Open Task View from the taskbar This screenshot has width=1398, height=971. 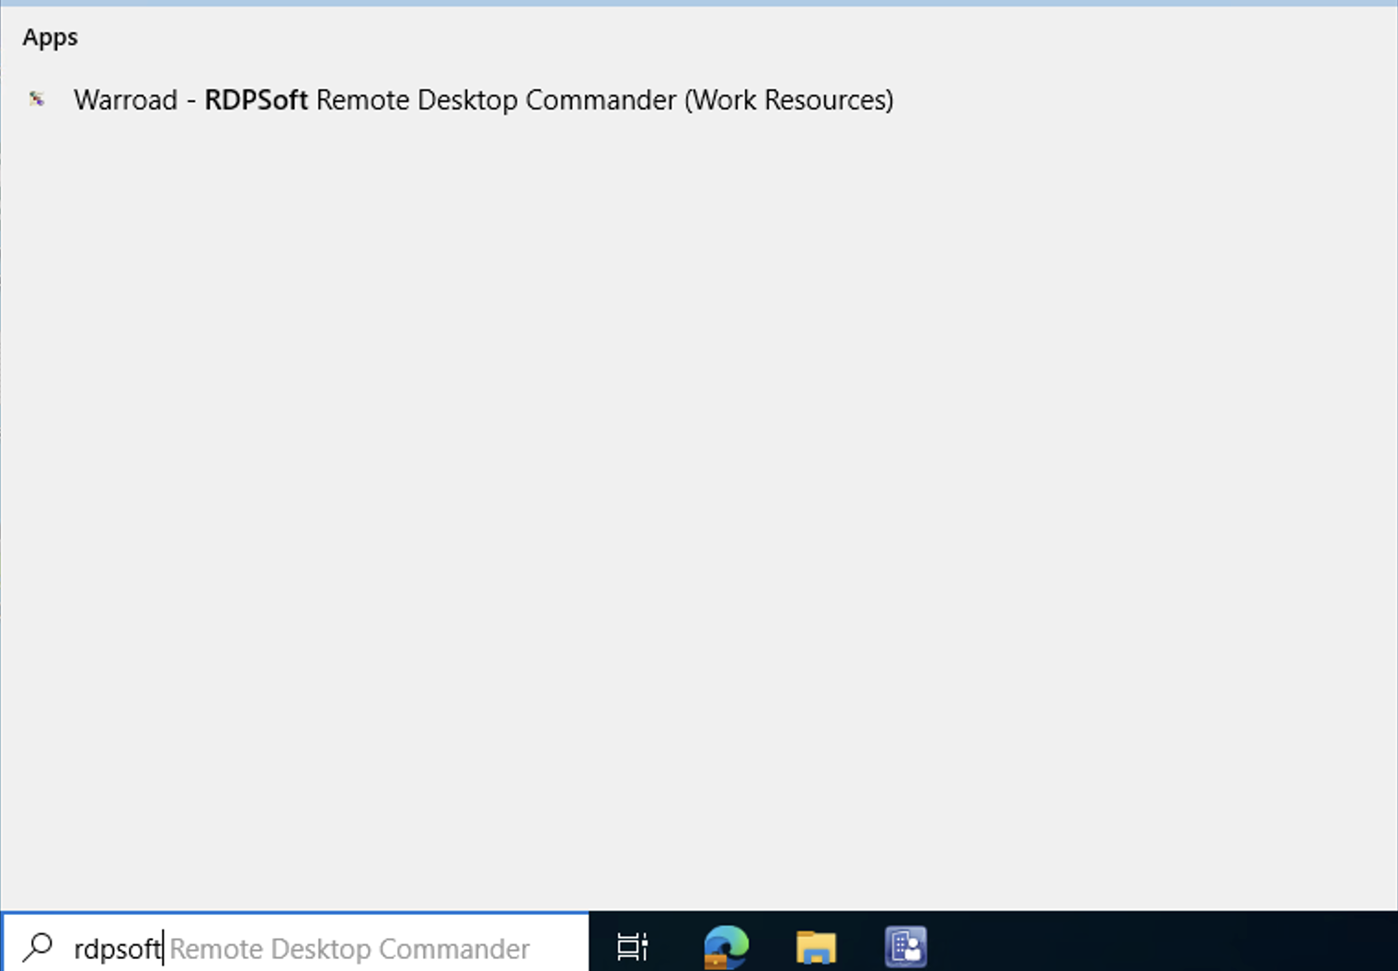[x=632, y=947]
